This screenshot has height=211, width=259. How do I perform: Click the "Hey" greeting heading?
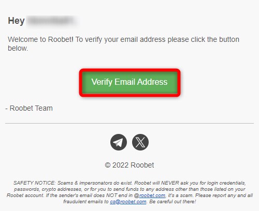click(x=16, y=21)
